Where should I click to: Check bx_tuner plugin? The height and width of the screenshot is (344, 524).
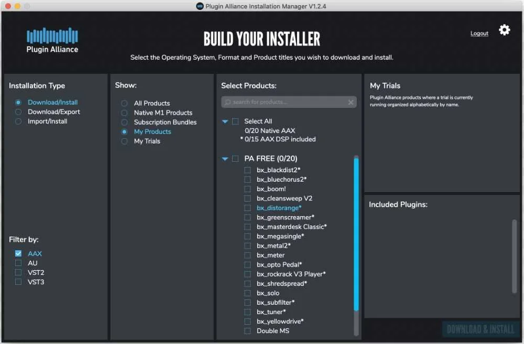pos(248,312)
